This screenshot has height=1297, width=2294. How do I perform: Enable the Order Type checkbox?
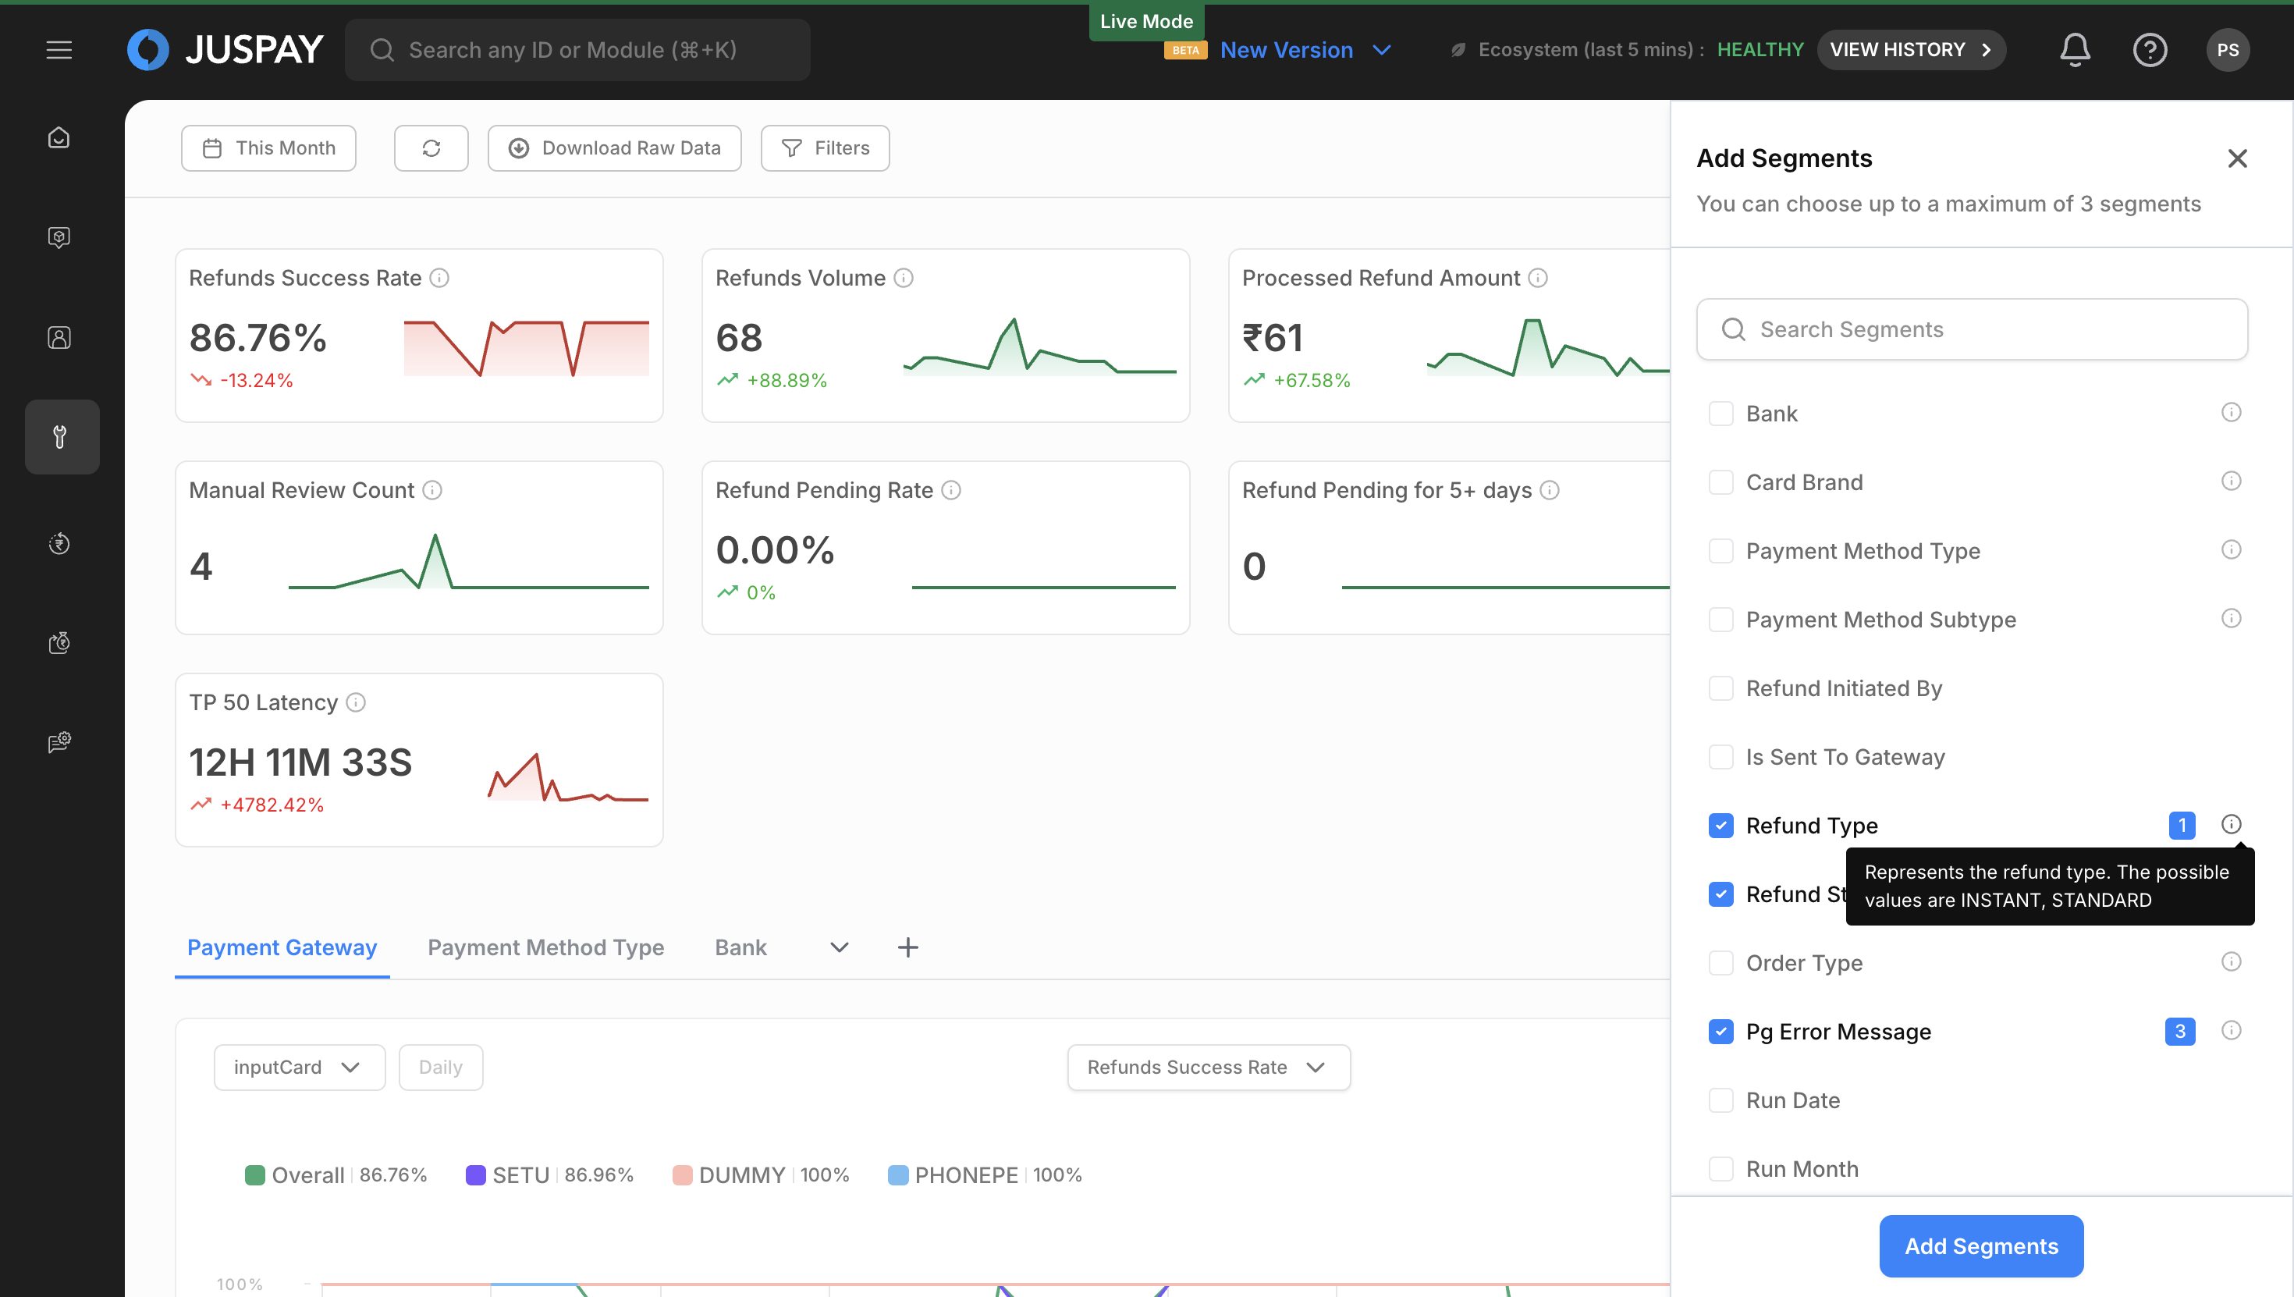coord(1720,963)
